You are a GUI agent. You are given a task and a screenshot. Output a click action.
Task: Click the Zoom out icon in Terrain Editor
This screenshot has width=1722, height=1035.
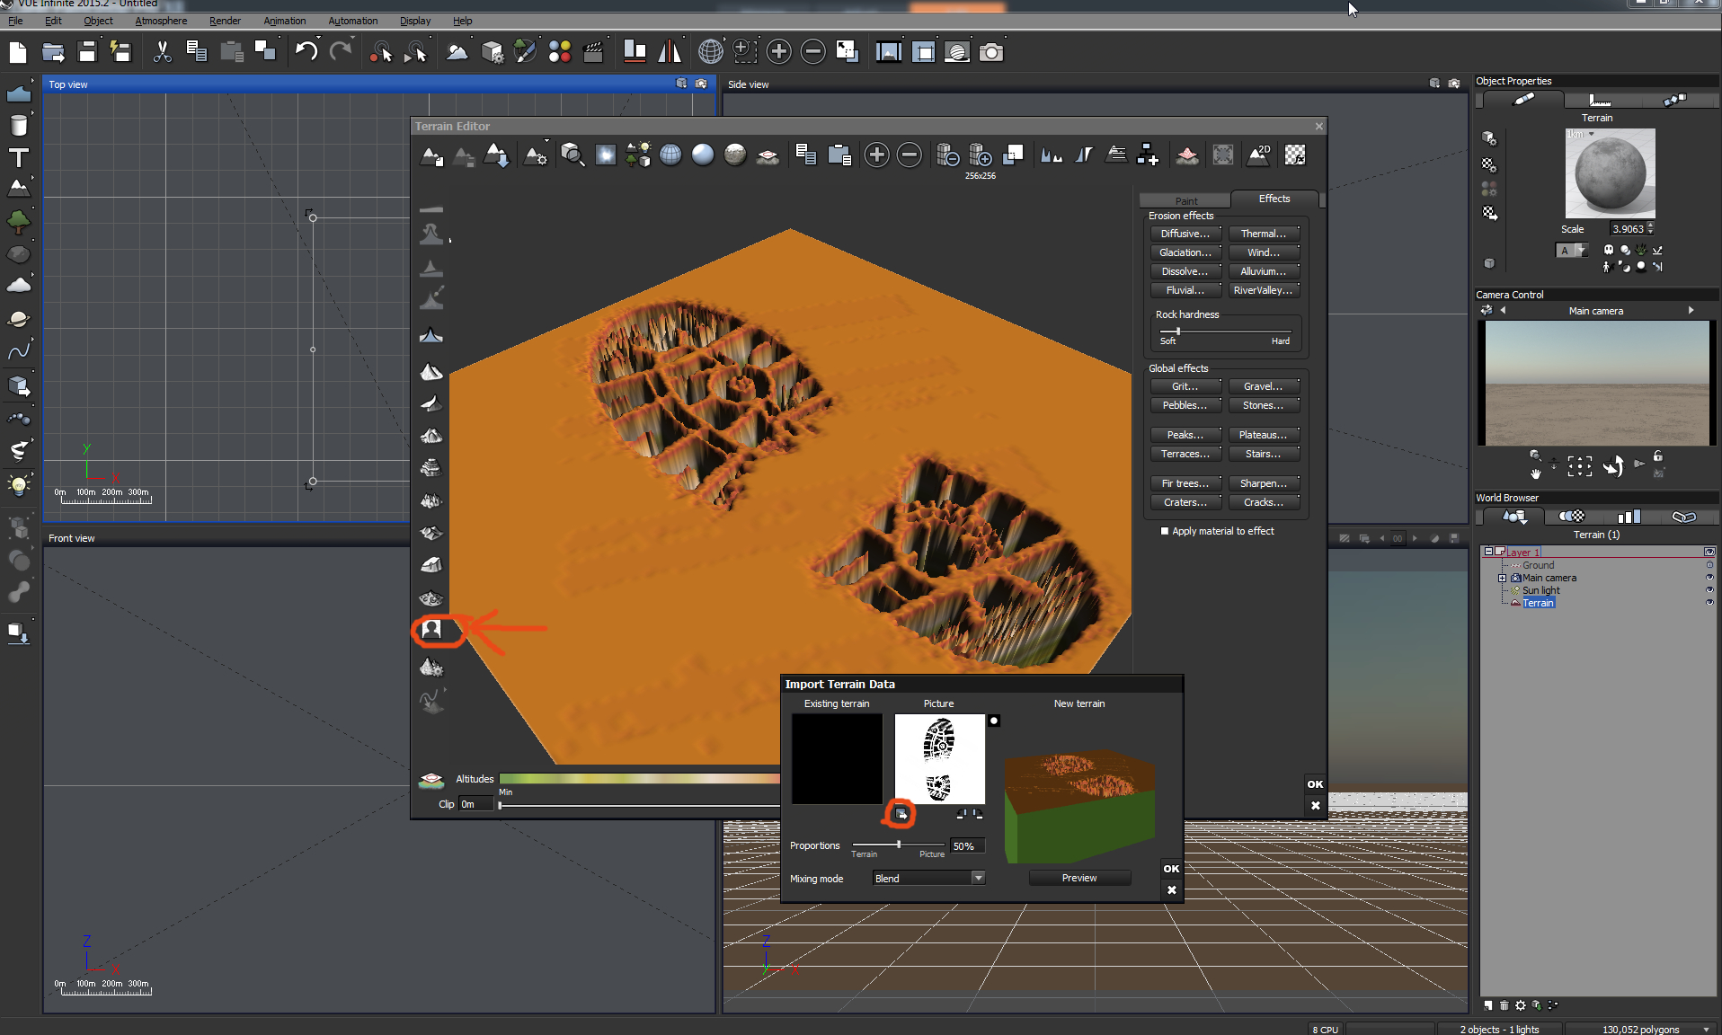click(x=910, y=155)
